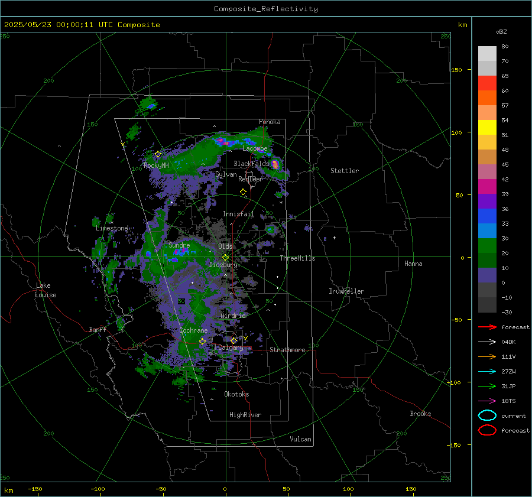Click the red forecast ellipse legend icon

pos(487,430)
